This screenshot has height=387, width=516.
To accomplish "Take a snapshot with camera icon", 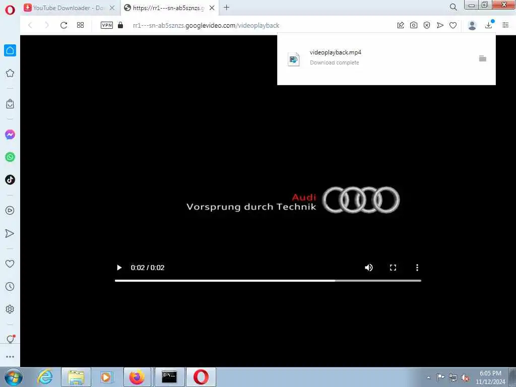I will (x=414, y=25).
